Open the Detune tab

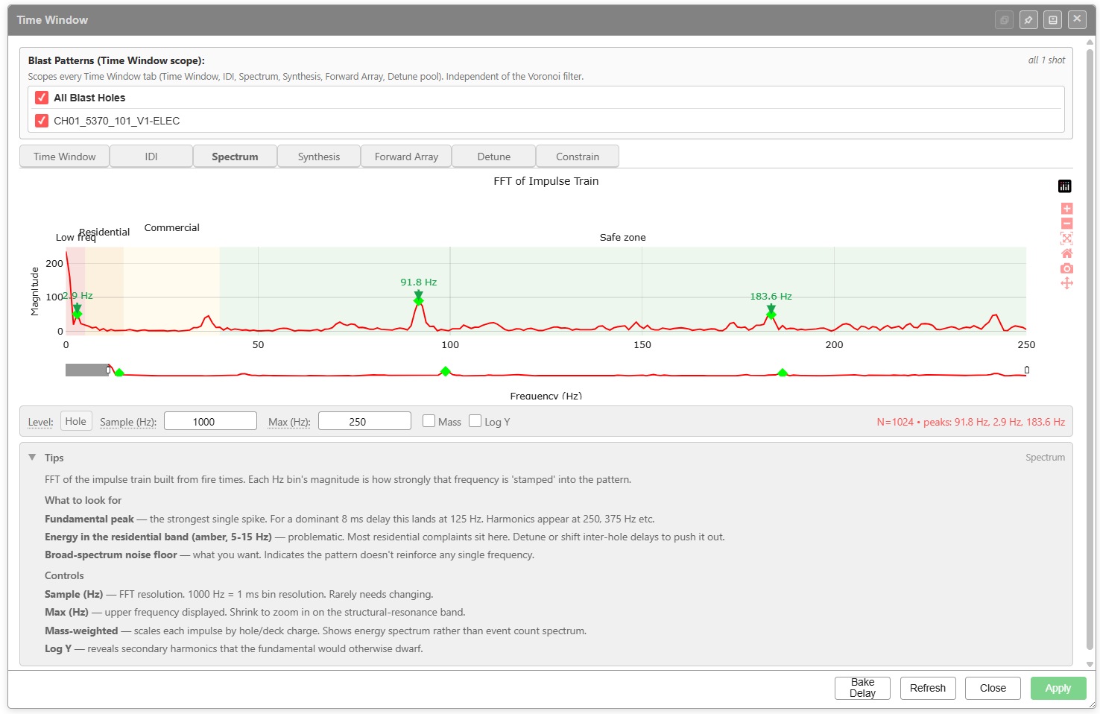pos(494,157)
